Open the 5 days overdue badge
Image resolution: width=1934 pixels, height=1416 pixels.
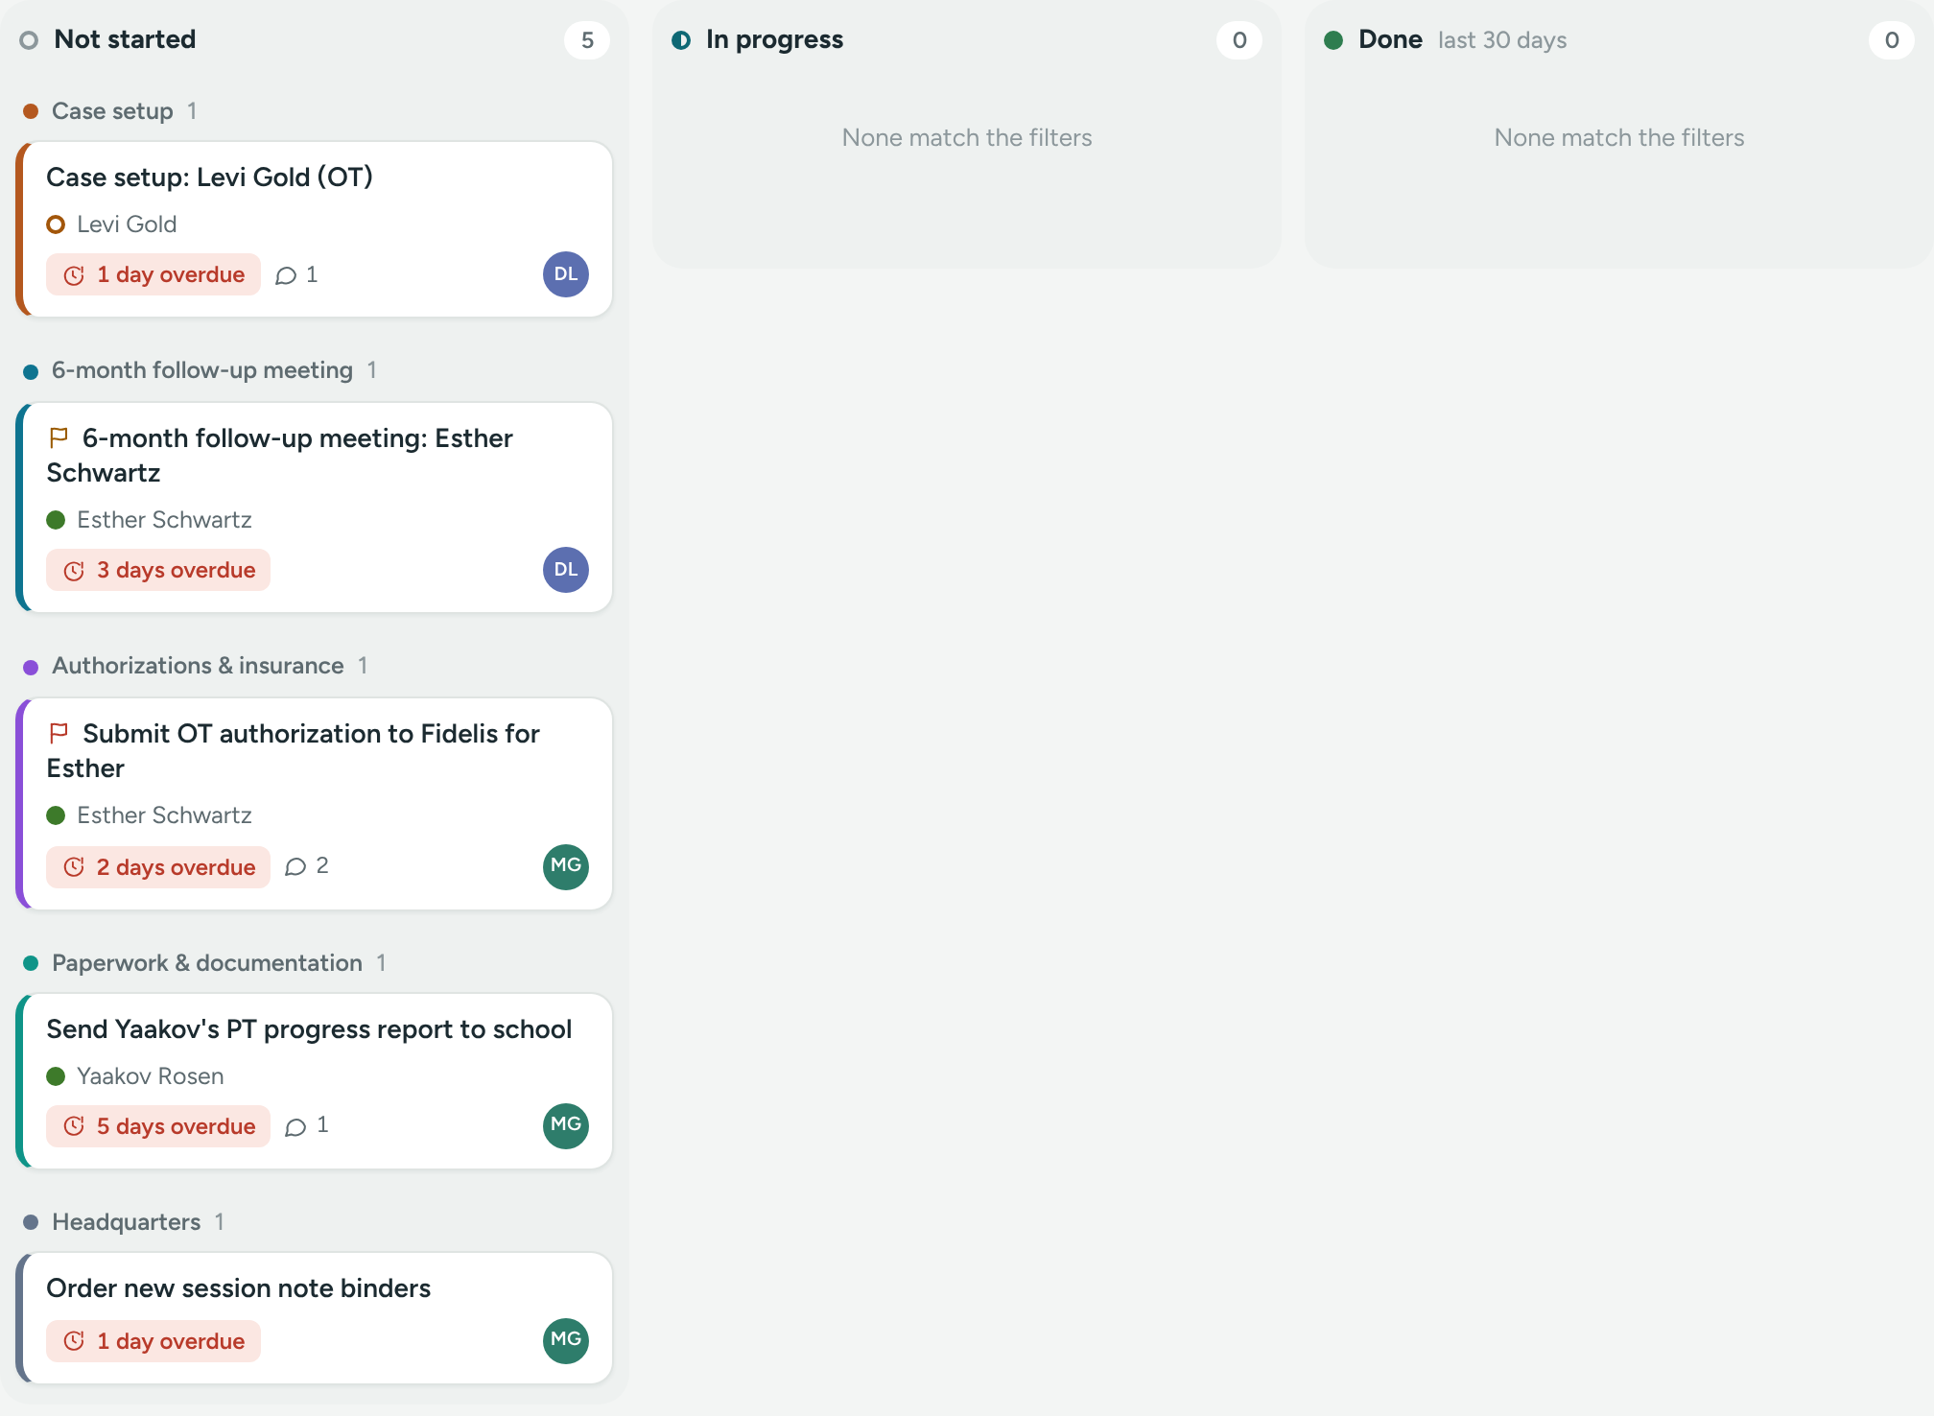pos(158,1126)
